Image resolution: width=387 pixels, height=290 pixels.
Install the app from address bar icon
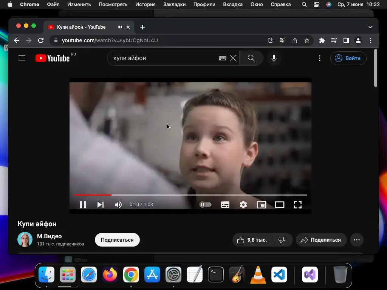tap(271, 40)
